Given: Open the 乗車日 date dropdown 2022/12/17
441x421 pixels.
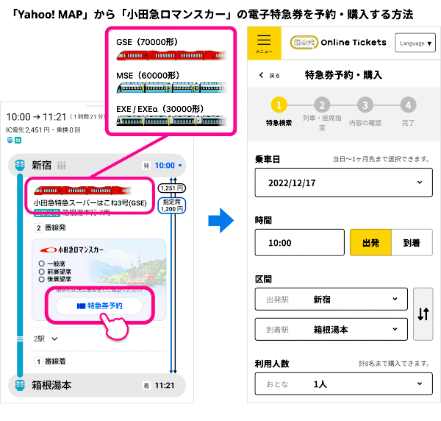Looking at the screenshot, I should point(343,183).
